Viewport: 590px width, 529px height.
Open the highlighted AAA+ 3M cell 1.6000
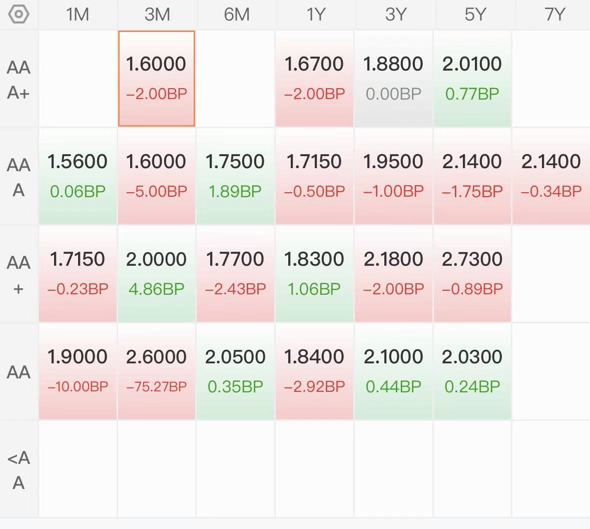click(157, 79)
